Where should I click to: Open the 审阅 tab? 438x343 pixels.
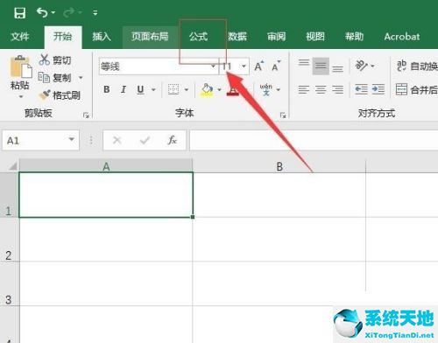pyautogui.click(x=276, y=37)
